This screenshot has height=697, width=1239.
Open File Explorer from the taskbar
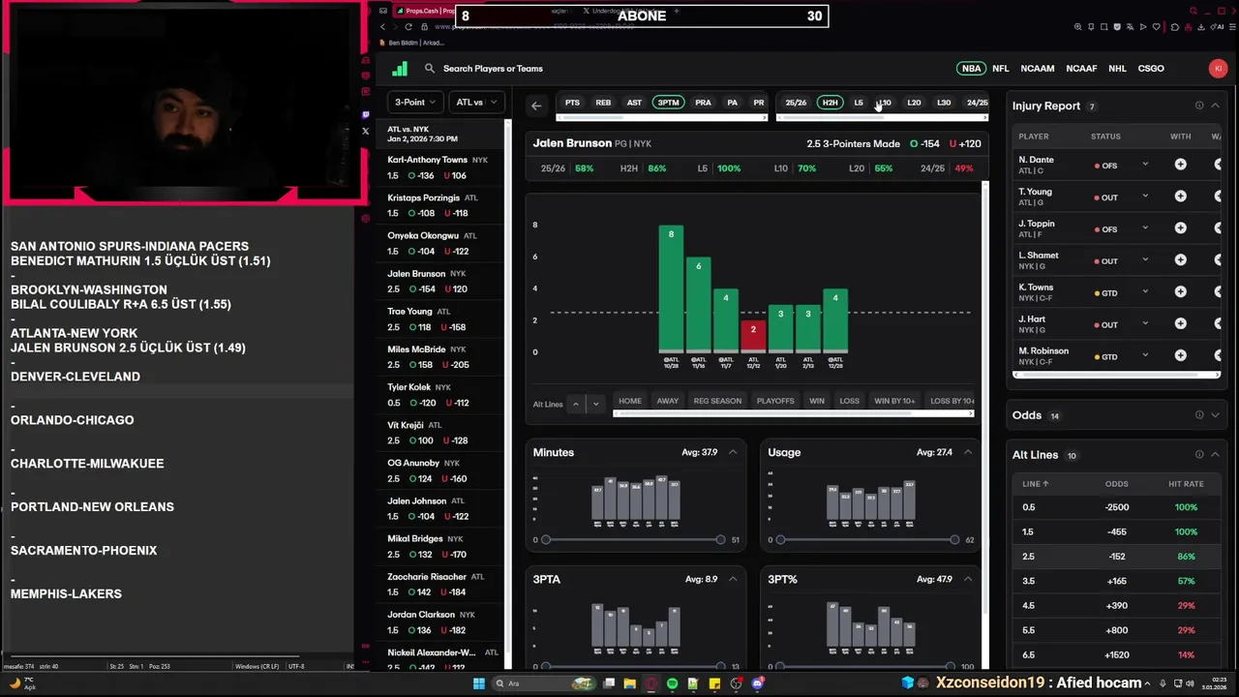pyautogui.click(x=629, y=683)
